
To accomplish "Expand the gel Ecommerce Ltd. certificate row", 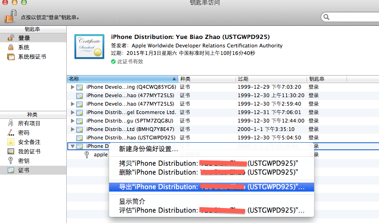I will tap(72, 113).
